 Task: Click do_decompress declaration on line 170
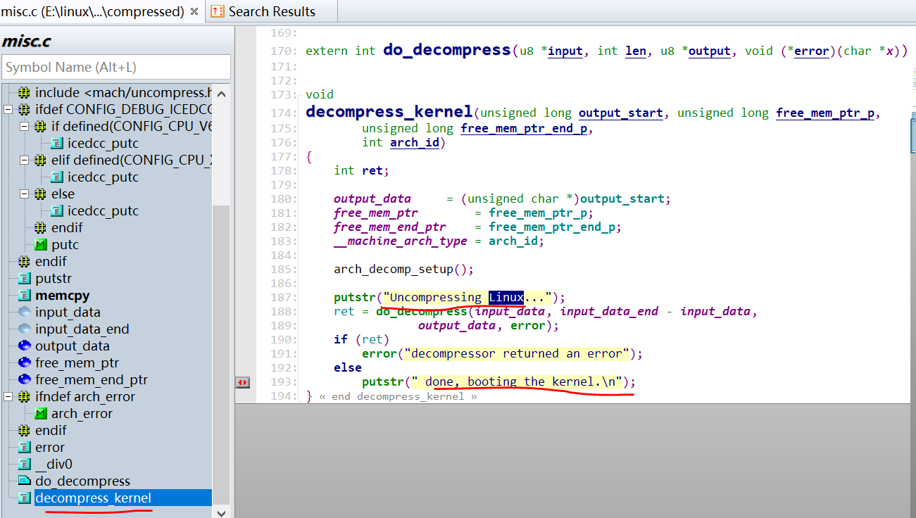point(446,50)
